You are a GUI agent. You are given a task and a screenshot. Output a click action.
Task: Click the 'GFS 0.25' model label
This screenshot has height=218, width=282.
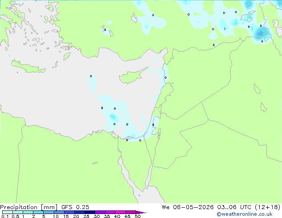(75, 207)
